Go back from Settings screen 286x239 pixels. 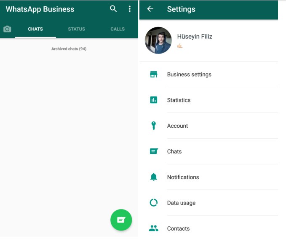(x=150, y=9)
